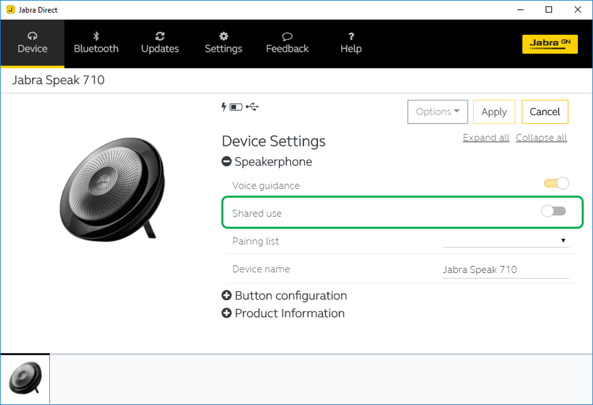Open the Options dropdown menu
593x405 pixels.
click(x=437, y=112)
